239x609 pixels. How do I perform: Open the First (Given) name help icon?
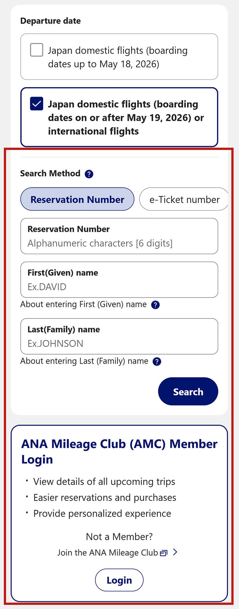pos(155,305)
